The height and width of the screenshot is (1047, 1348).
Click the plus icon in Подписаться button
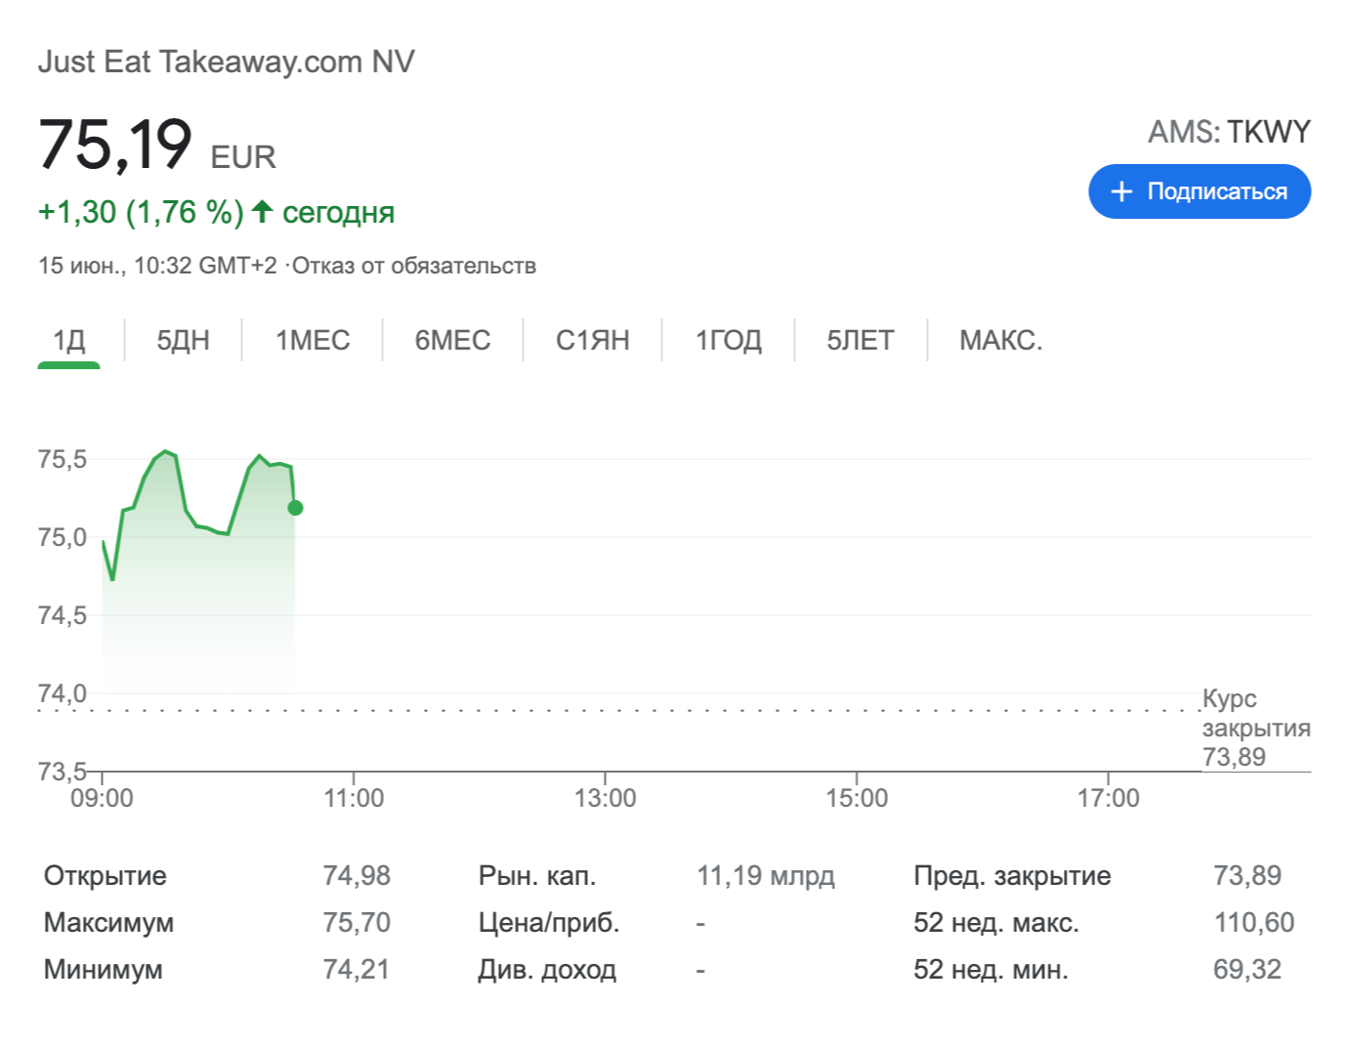coord(1121,191)
